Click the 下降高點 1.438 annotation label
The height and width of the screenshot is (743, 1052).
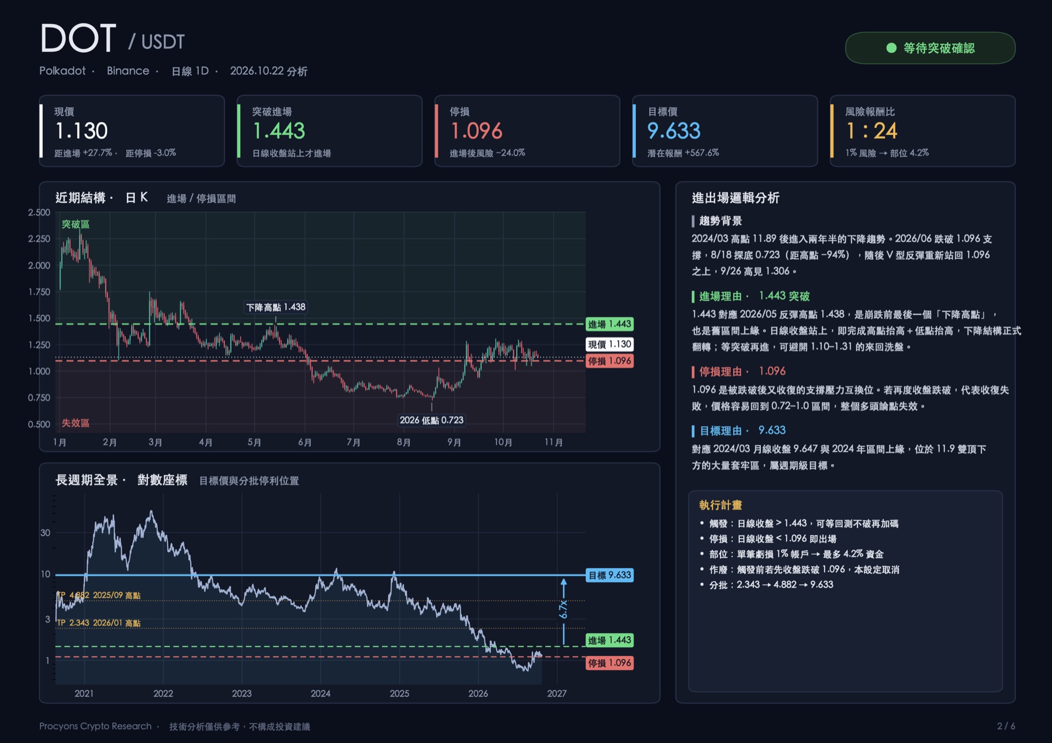tap(275, 307)
